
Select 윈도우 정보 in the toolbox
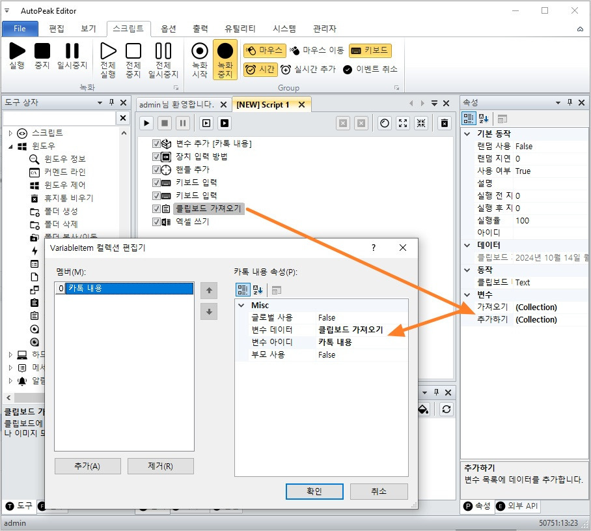(65, 159)
